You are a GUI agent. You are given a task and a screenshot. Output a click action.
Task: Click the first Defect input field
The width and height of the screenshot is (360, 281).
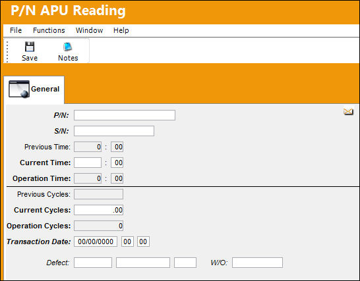click(93, 263)
